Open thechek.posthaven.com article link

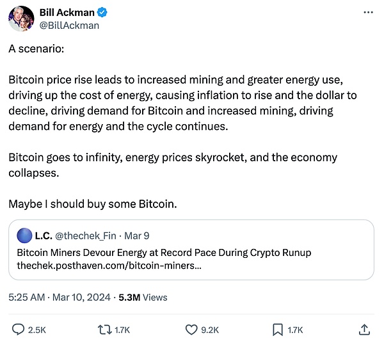pyautogui.click(x=108, y=265)
